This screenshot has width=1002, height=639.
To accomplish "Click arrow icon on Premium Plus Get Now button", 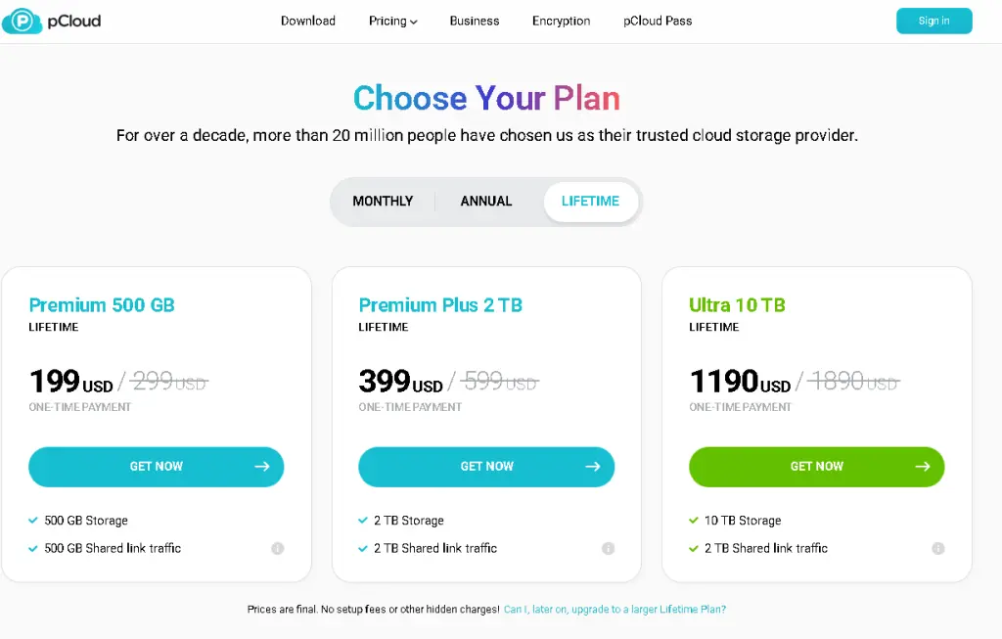I will coord(592,467).
